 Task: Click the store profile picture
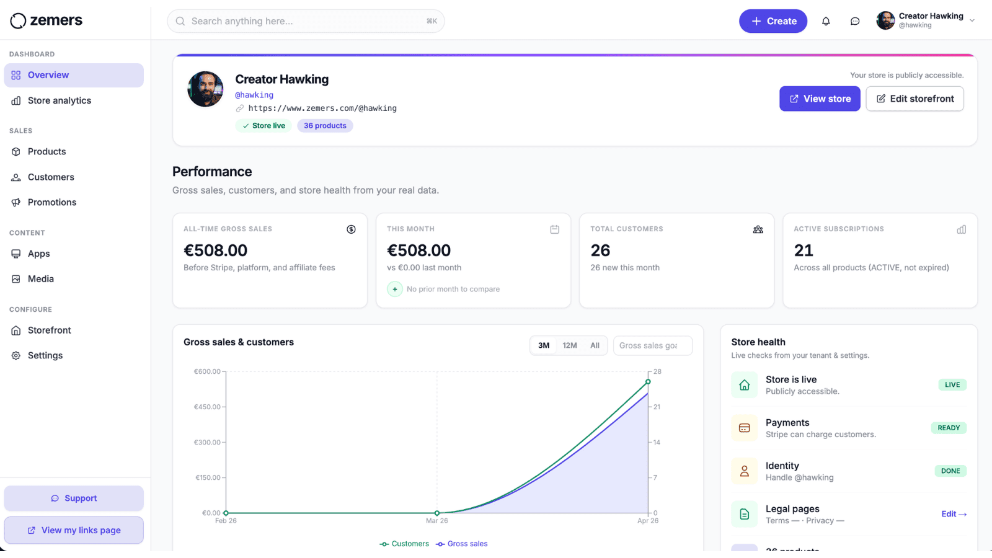click(x=205, y=89)
